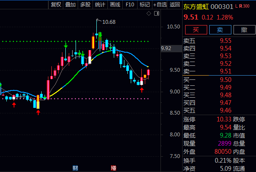The image size is (256, 172).
Task: Select the 卖一 price 9.51
Action: coord(225,71)
